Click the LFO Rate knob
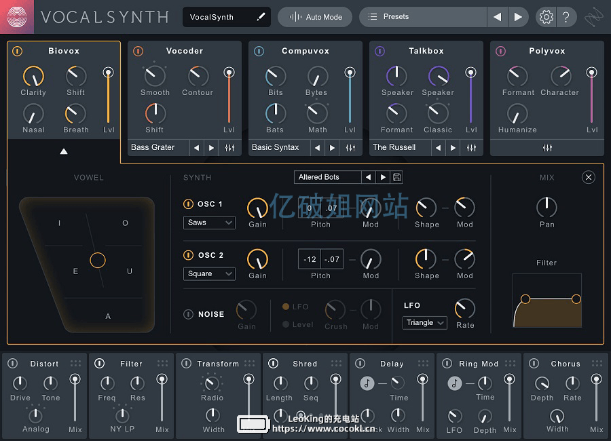Image resolution: width=611 pixels, height=441 pixels. 464,309
